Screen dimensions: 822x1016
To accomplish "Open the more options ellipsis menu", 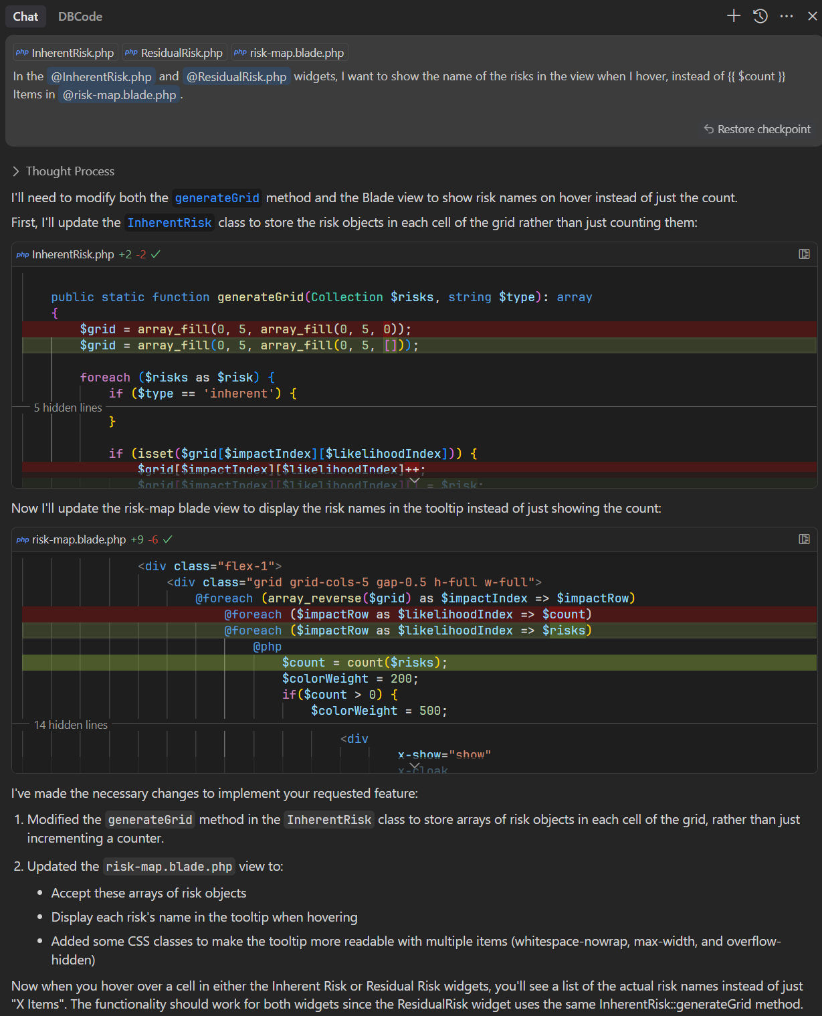I will [x=787, y=16].
